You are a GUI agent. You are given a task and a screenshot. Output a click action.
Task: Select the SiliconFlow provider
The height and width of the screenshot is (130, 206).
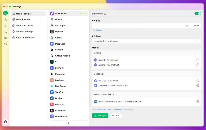pos(68,13)
